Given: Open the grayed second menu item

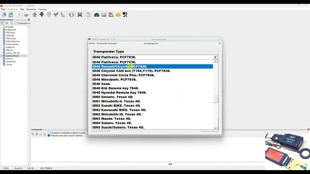Looking at the screenshot, I should [x=13, y=9].
